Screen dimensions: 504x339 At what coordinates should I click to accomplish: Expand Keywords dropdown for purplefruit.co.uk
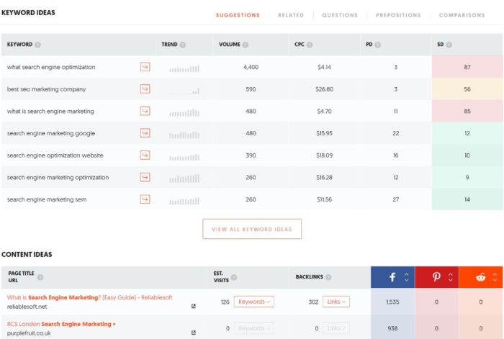pyautogui.click(x=254, y=328)
